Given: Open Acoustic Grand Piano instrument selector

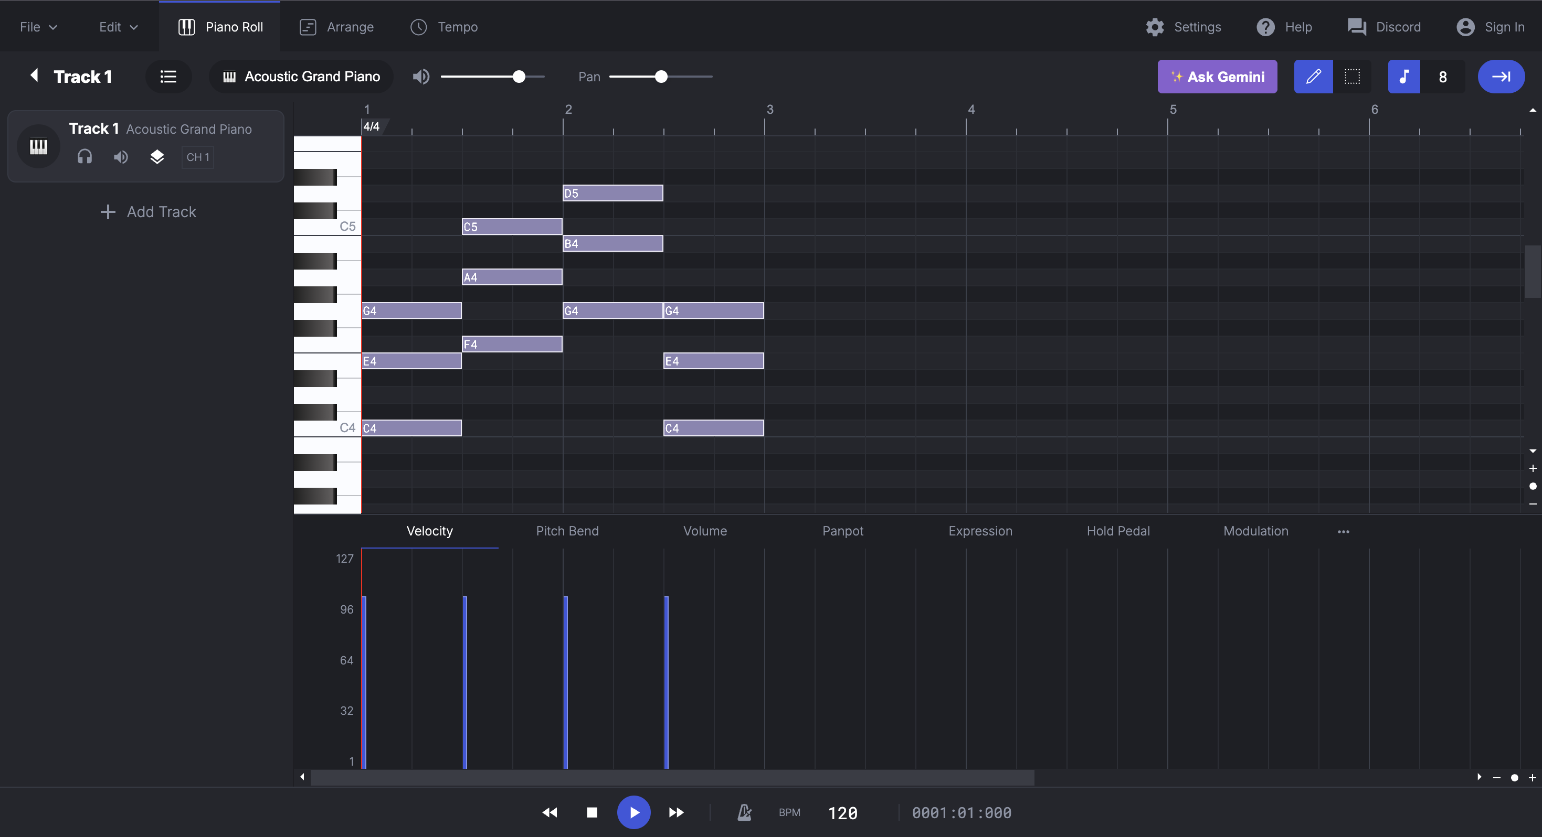Looking at the screenshot, I should tap(301, 77).
